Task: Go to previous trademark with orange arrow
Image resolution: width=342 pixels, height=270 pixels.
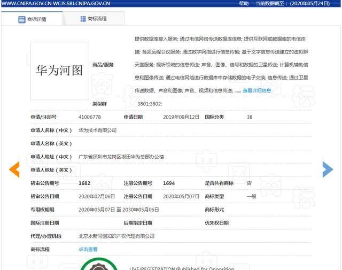Action: tap(14, 169)
